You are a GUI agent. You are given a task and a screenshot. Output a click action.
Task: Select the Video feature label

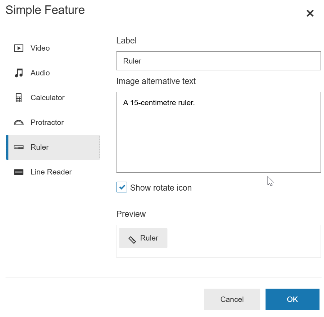click(40, 48)
